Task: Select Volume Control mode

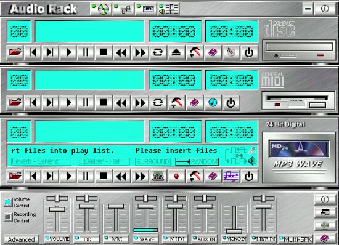Action: [8, 203]
